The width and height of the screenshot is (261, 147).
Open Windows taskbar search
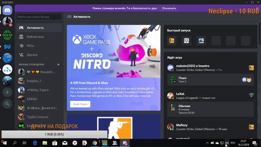(x=15, y=143)
